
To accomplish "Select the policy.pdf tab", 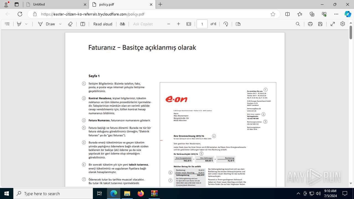I will coord(122,4).
